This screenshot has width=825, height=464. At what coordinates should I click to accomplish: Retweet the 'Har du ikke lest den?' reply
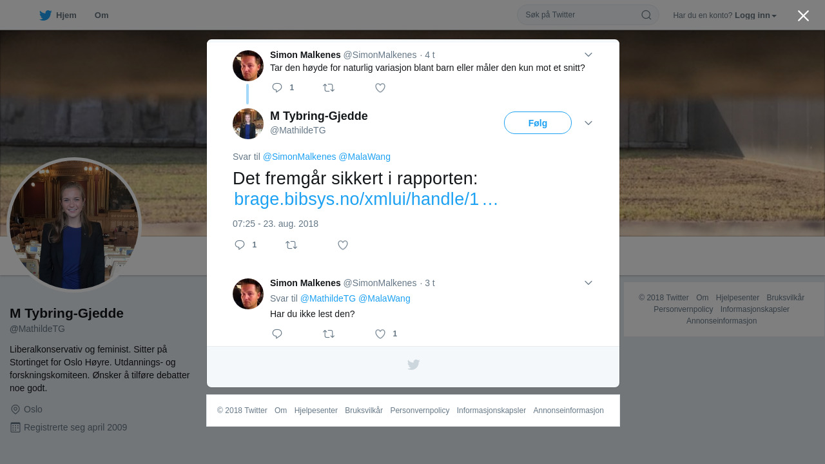329,334
